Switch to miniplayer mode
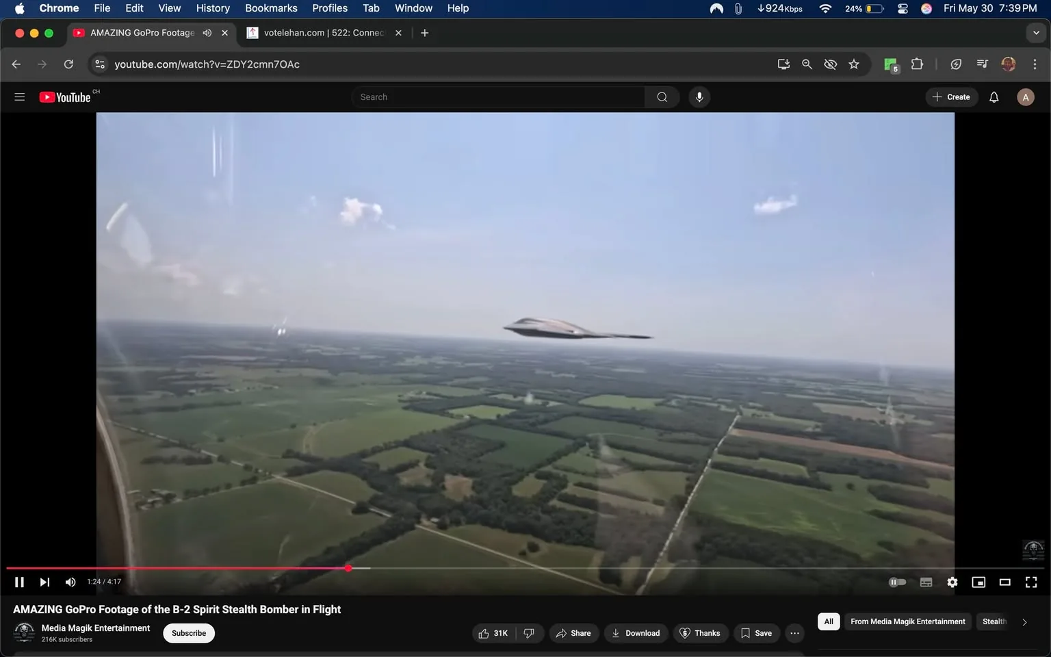 click(978, 582)
